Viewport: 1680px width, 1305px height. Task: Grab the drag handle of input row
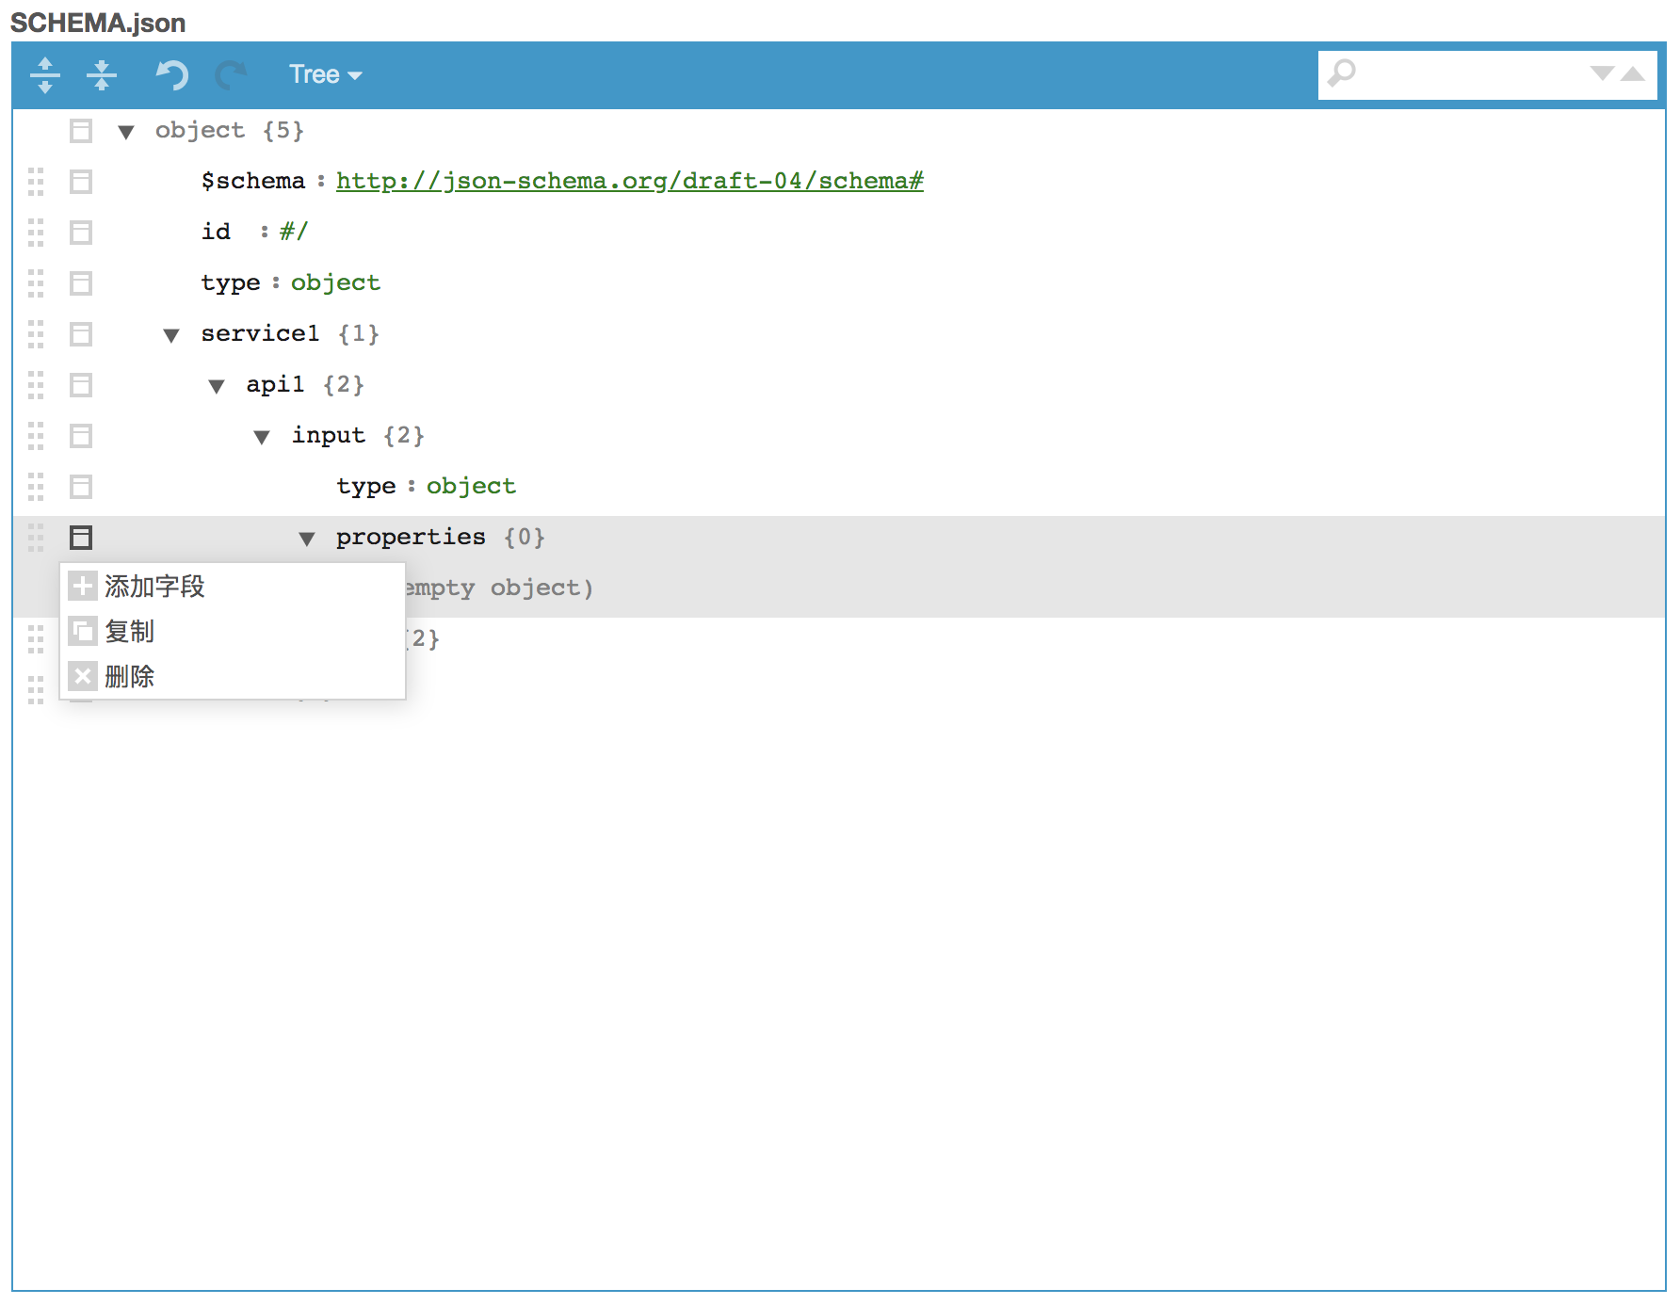[x=36, y=436]
